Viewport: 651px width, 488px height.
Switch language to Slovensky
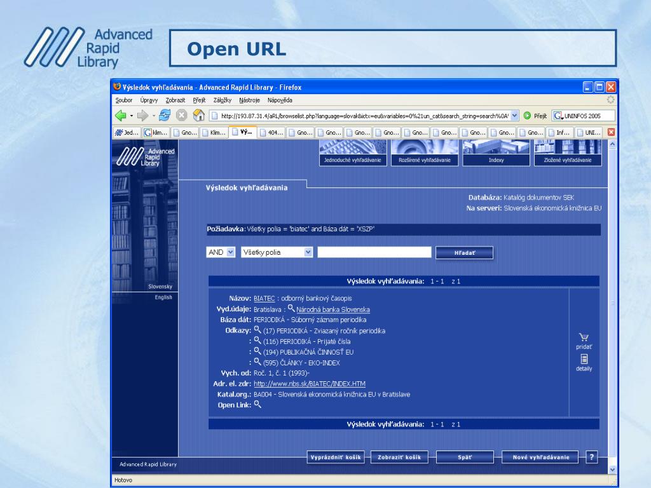pyautogui.click(x=160, y=287)
